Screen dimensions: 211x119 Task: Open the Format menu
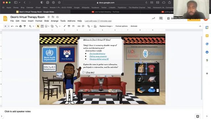click(39, 21)
